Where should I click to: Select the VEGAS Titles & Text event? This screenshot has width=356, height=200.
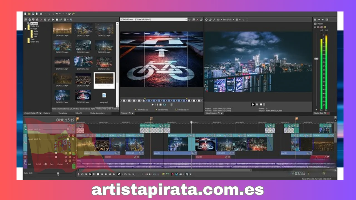pos(155,128)
